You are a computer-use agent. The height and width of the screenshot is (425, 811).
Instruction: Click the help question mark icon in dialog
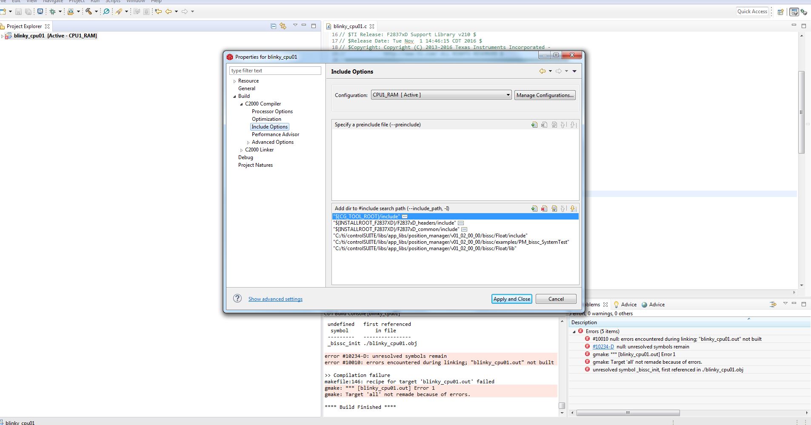(237, 299)
